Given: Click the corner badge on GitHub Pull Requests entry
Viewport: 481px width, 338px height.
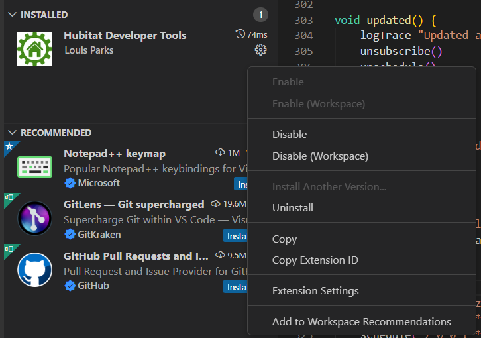Looking at the screenshot, I should coord(9,249).
